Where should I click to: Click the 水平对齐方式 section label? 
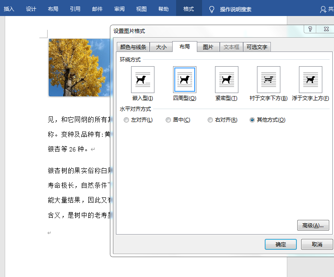click(135, 109)
